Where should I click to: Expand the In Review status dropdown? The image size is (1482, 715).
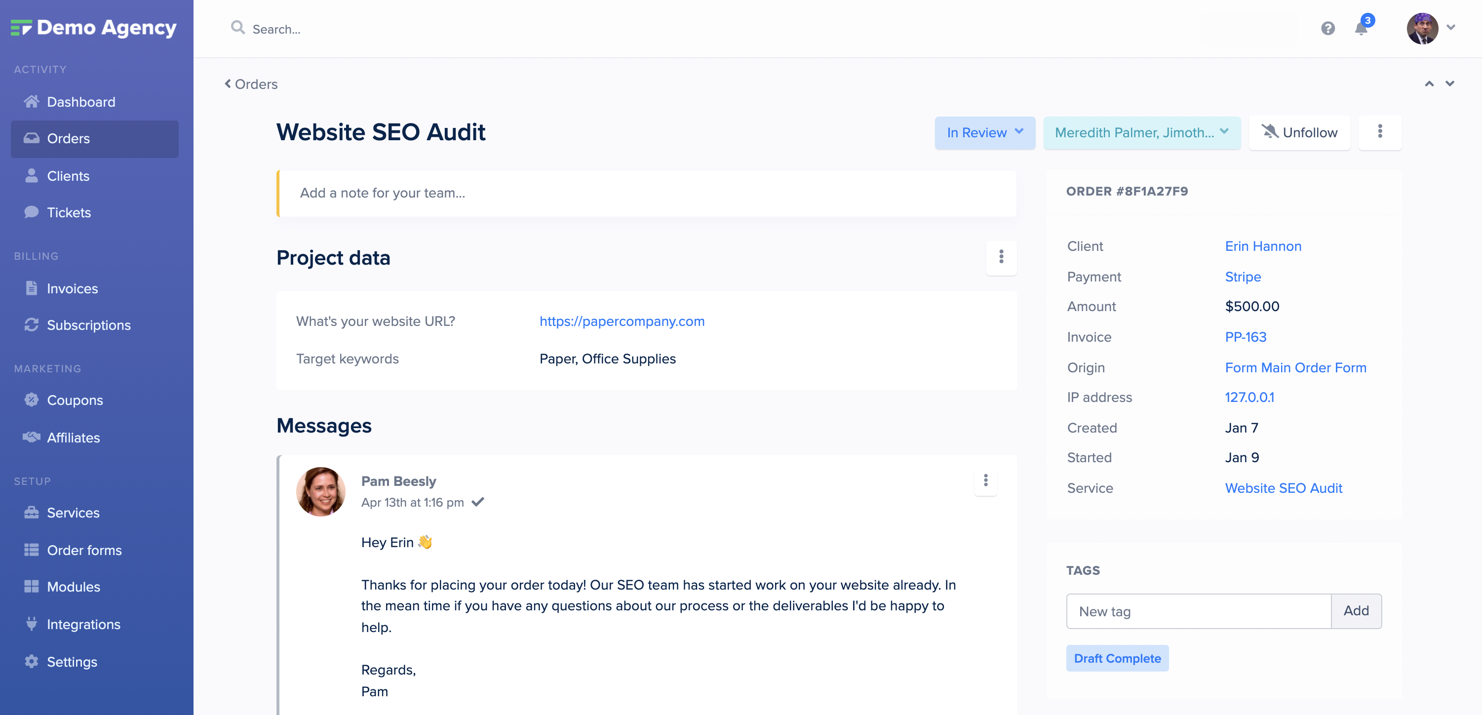point(985,132)
